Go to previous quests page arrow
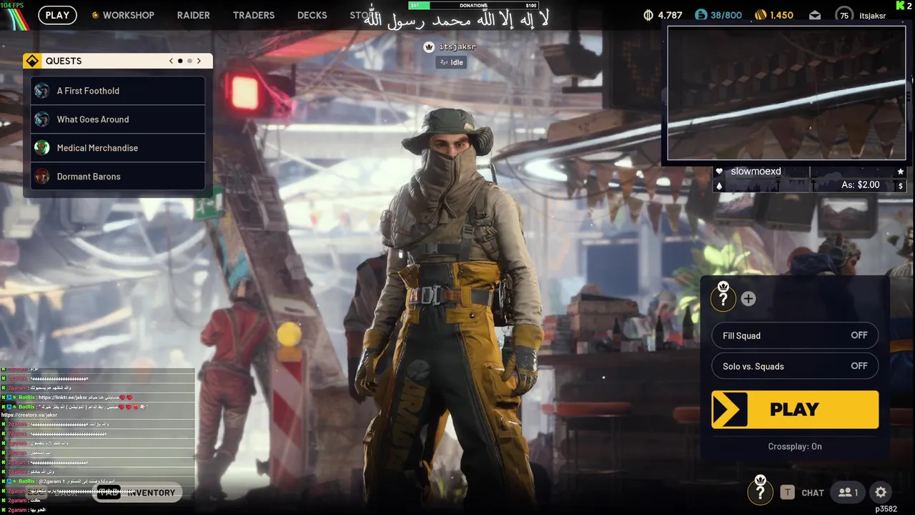915x515 pixels. (x=171, y=61)
